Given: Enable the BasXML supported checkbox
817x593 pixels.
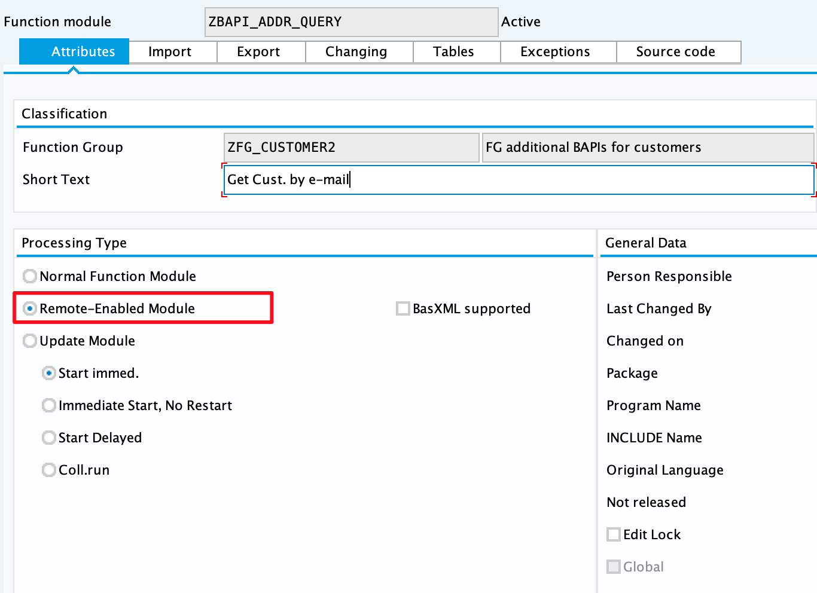Looking at the screenshot, I should tap(403, 308).
